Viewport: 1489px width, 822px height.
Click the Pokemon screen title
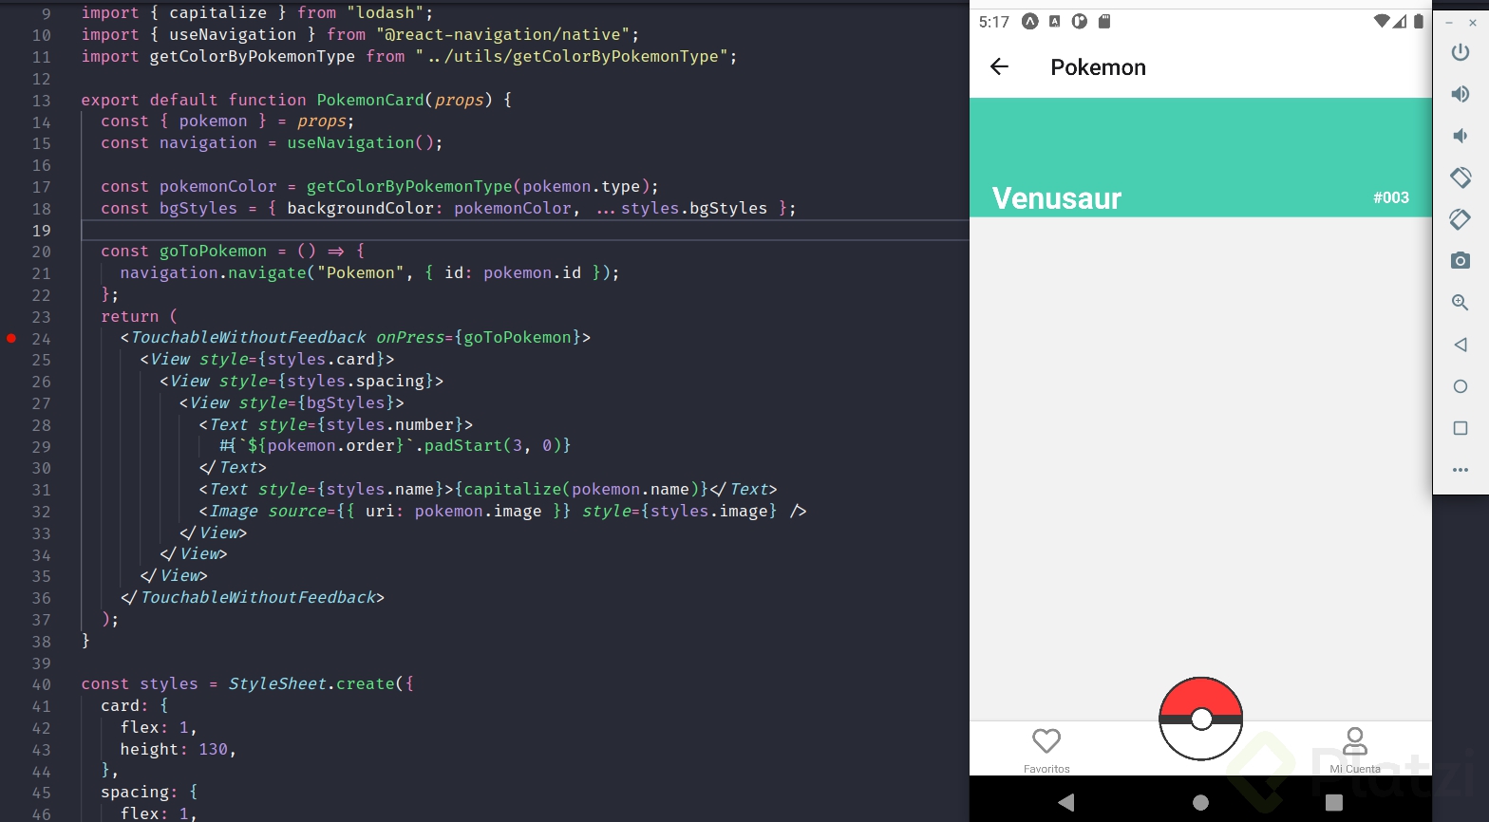click(x=1099, y=67)
